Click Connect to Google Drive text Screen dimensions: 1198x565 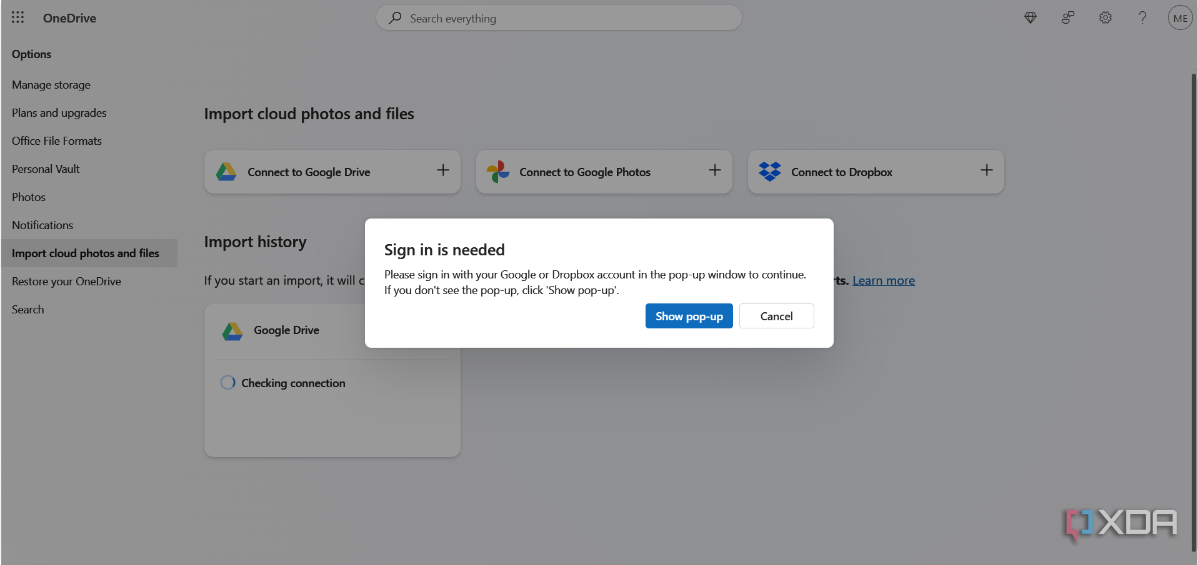click(309, 172)
